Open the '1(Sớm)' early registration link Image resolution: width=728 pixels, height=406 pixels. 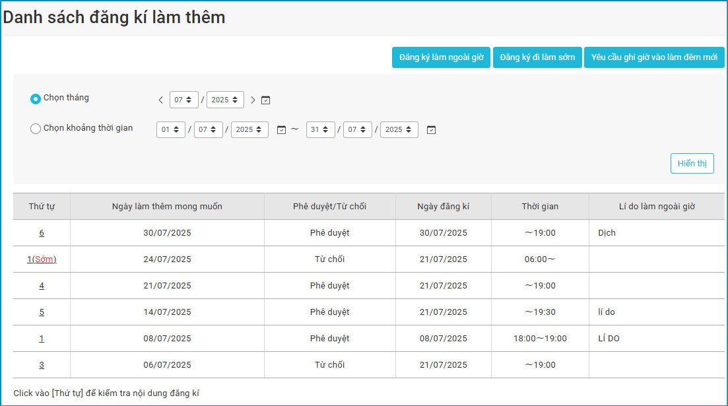(42, 259)
